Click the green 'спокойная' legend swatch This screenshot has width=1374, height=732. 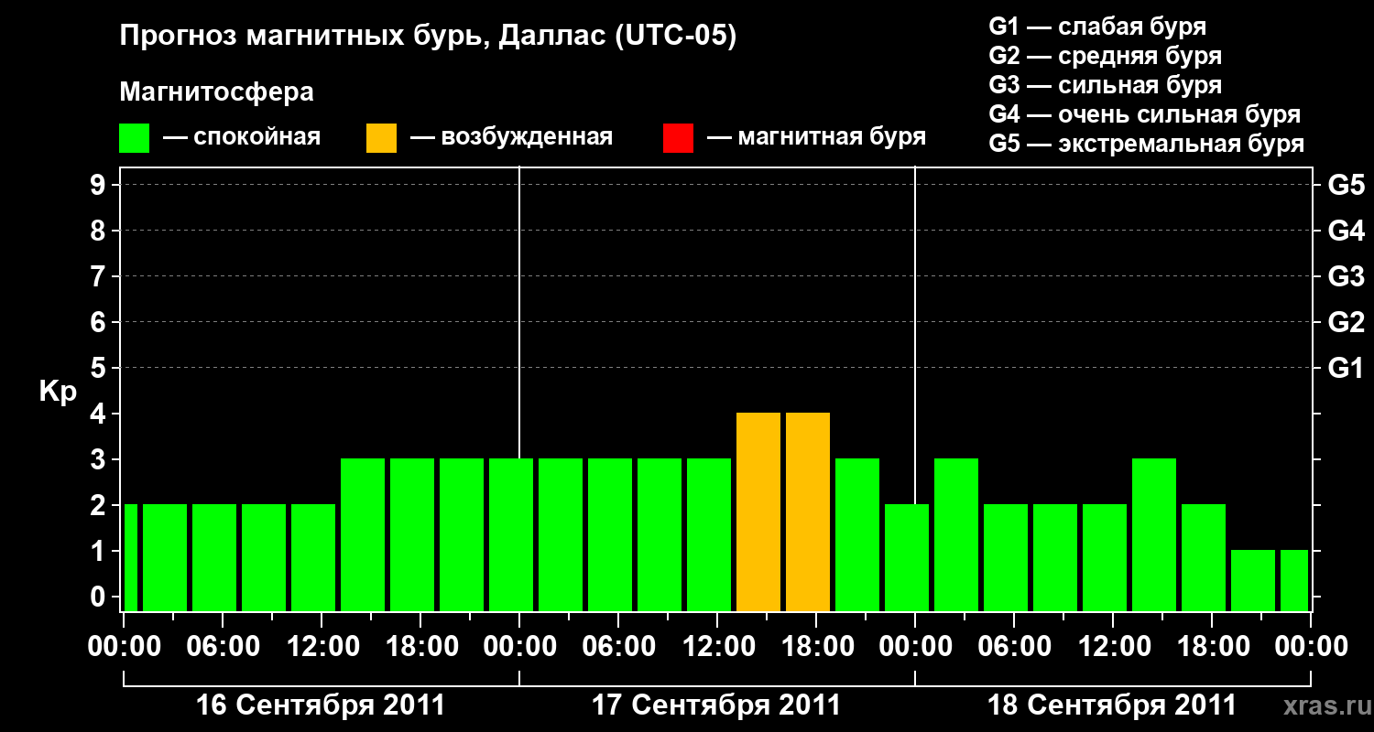134,138
